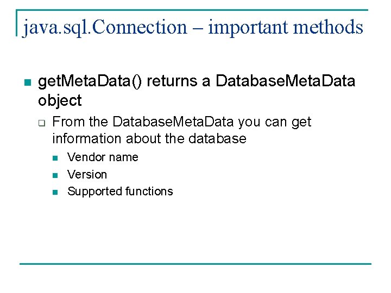
Task: Click the text 'information about the database'
Action: [149, 139]
